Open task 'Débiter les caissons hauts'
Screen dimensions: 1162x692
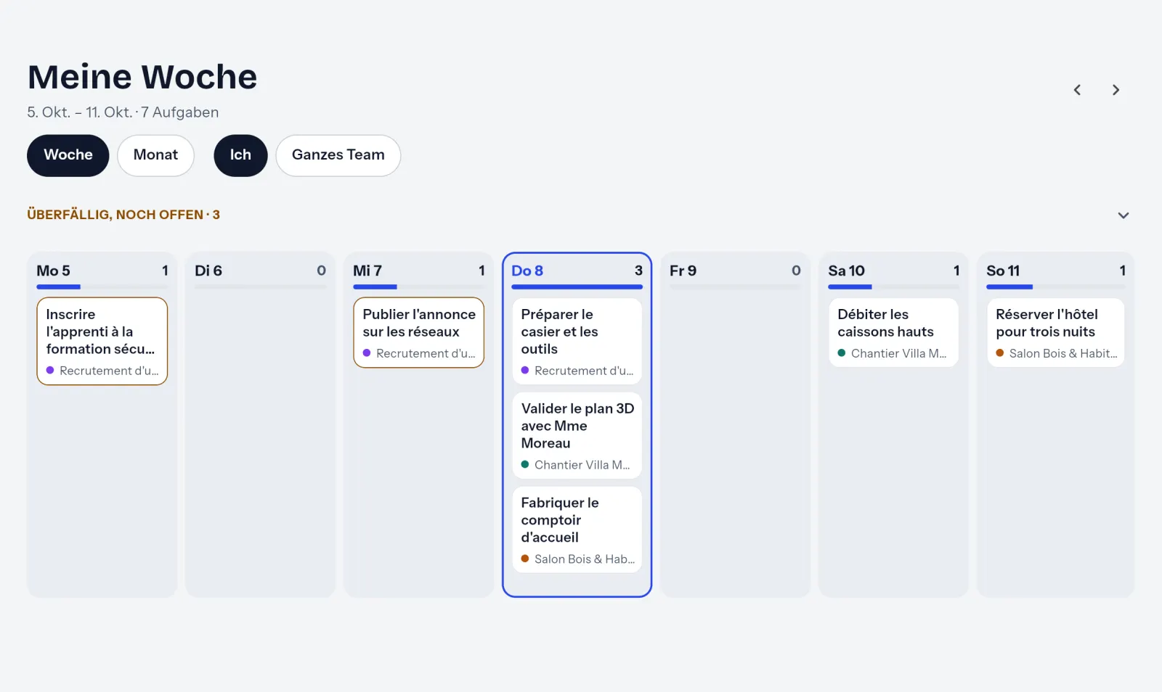pyautogui.click(x=894, y=332)
